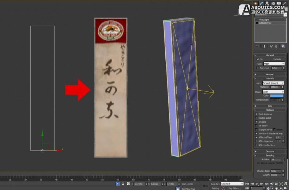Image resolution: width=289 pixels, height=190 pixels.
Task: Click the Auto Key button
Action: (x=215, y=184)
